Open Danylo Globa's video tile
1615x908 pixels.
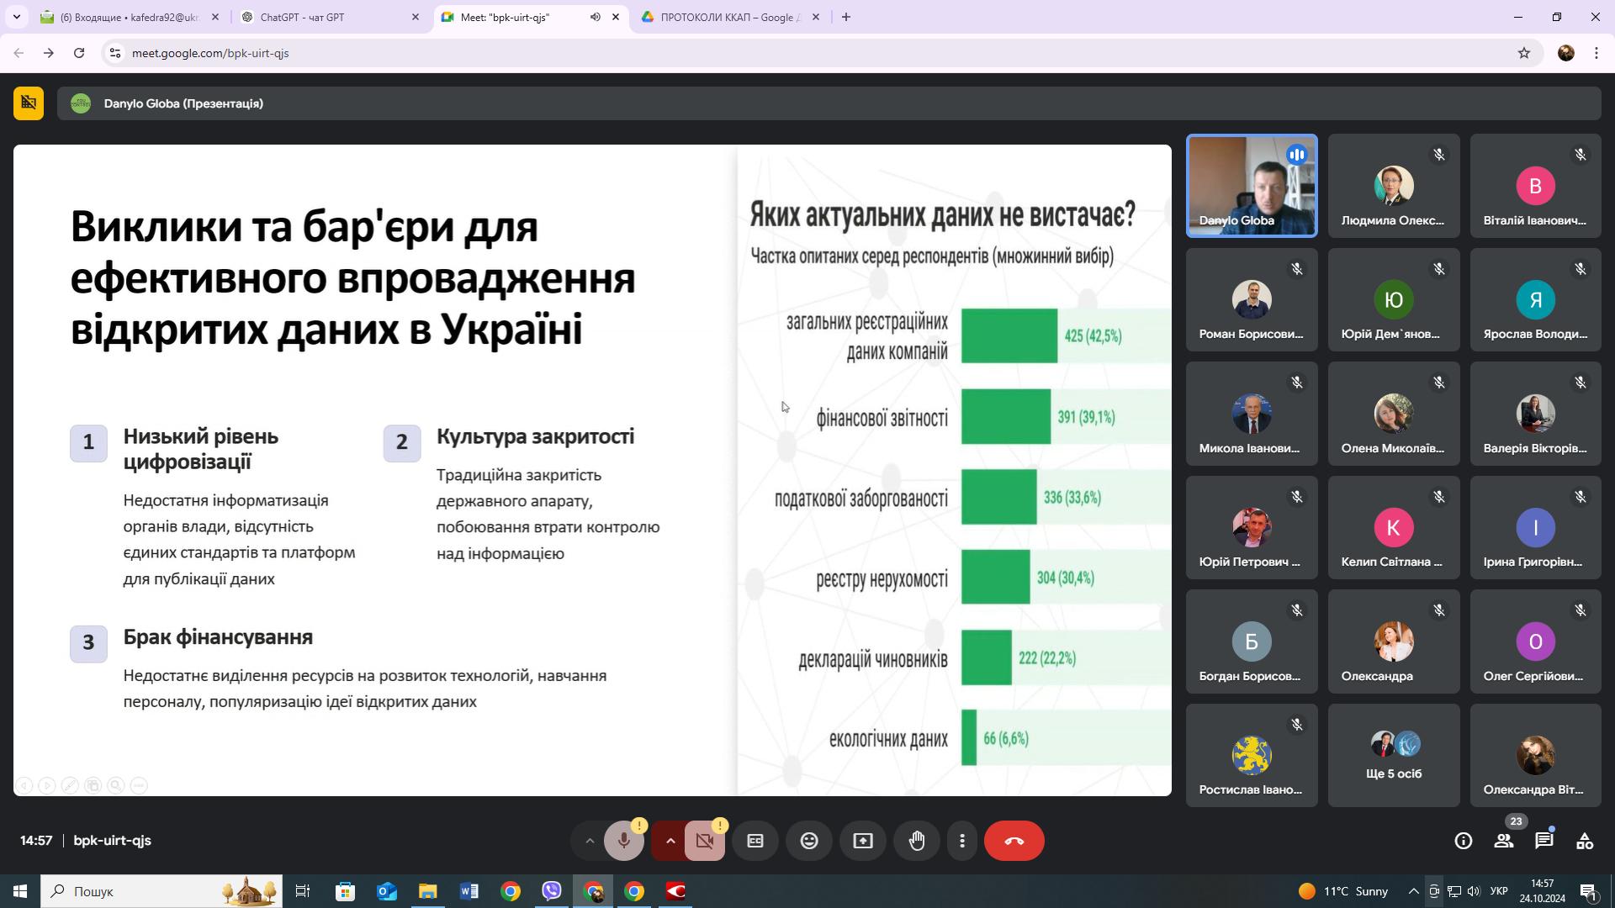[1252, 186]
